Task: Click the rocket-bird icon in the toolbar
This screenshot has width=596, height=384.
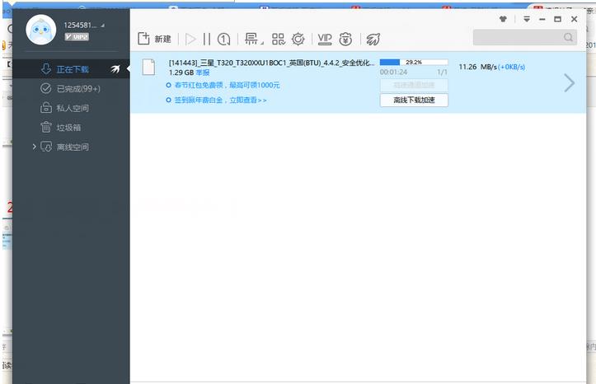Action: click(x=373, y=39)
